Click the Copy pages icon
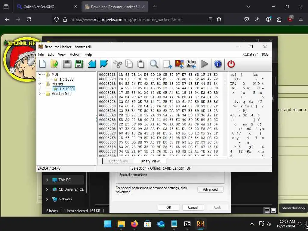Viewport: 308px width, 231px height. tap(129, 64)
